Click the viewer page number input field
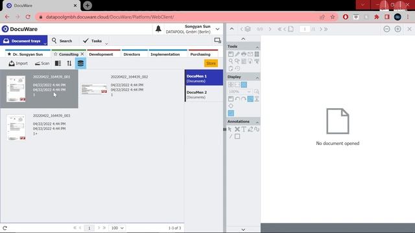415x233 pixels. tap(305, 29)
